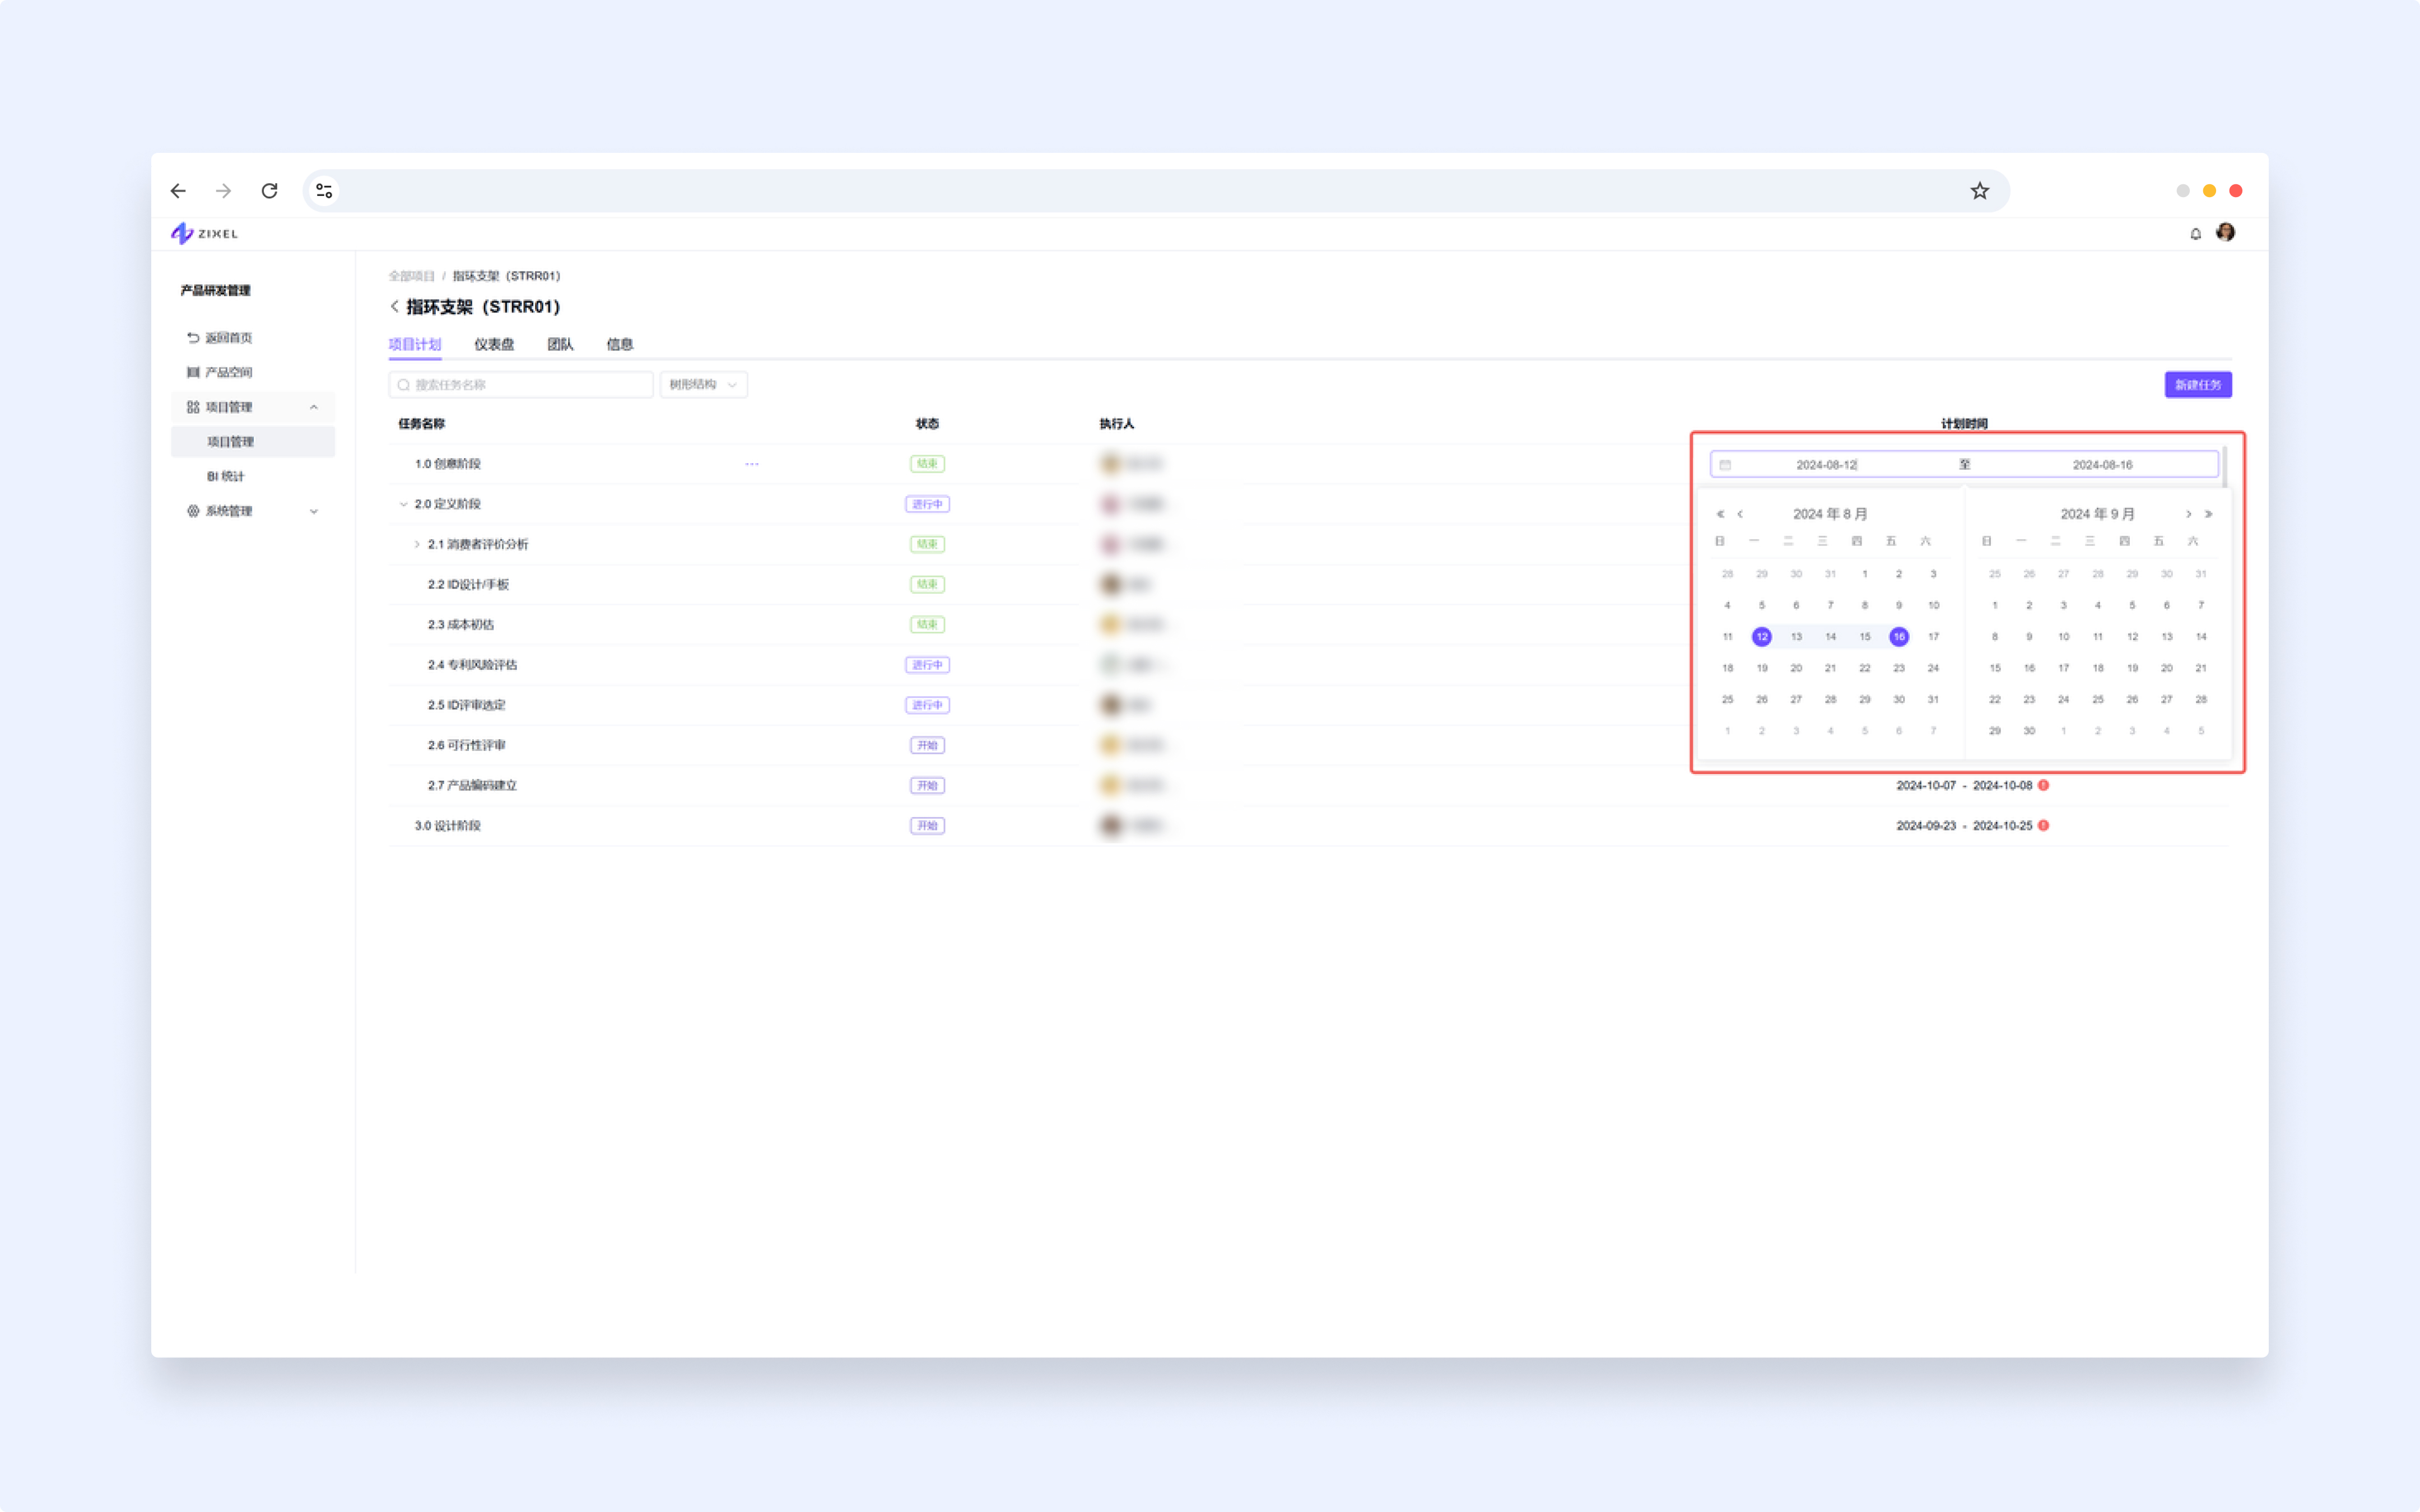This screenshot has height=1512, width=2420.
Task: Select the 2.6 可行性评审 task name
Action: (466, 745)
